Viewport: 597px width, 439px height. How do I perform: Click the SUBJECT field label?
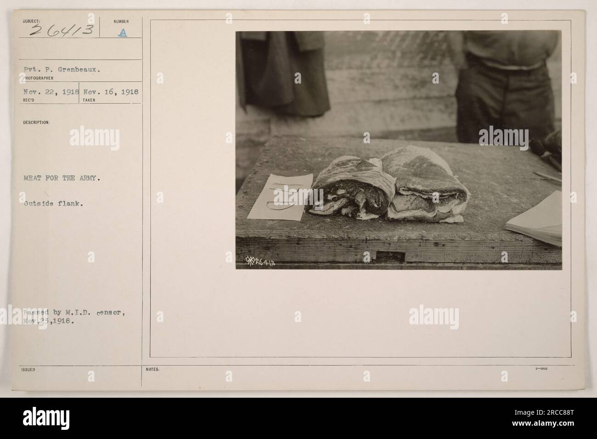30,21
